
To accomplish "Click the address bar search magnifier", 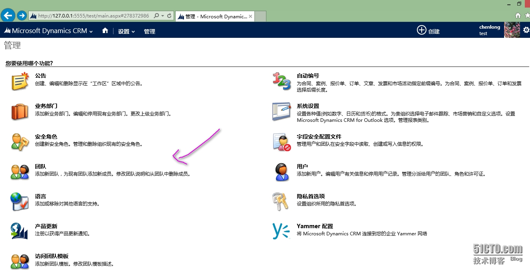I will [156, 16].
